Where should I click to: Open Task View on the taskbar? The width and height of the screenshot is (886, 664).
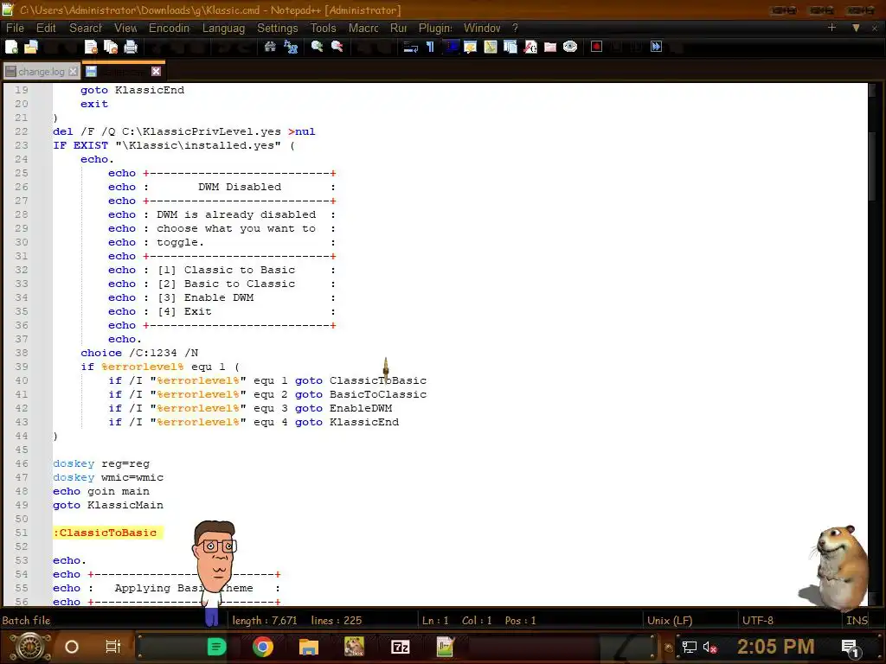point(113,647)
